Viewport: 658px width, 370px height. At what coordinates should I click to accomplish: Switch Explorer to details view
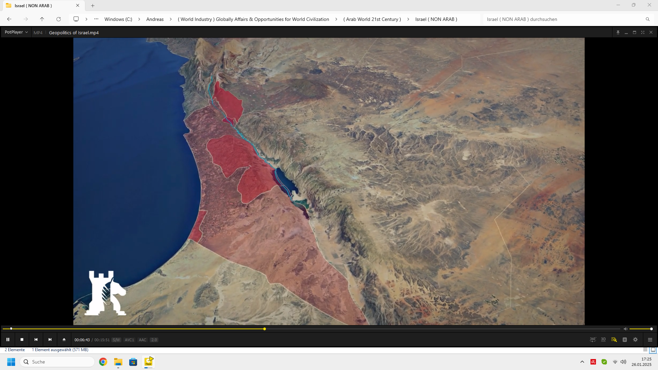(x=645, y=350)
